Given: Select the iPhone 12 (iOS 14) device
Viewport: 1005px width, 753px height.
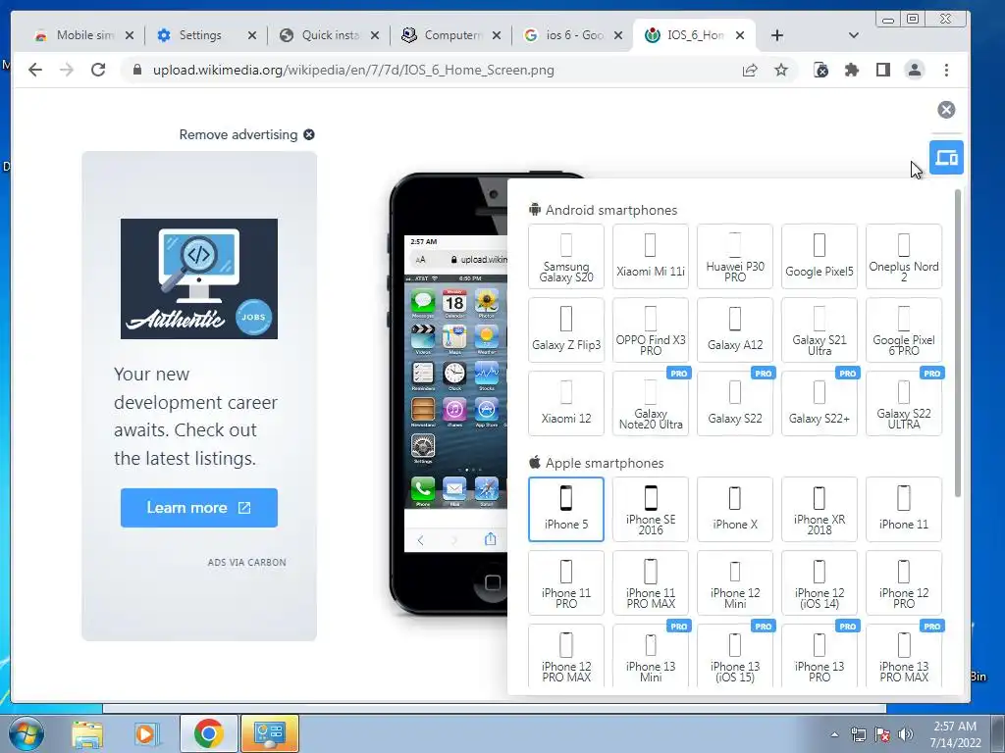Looking at the screenshot, I should (x=820, y=583).
